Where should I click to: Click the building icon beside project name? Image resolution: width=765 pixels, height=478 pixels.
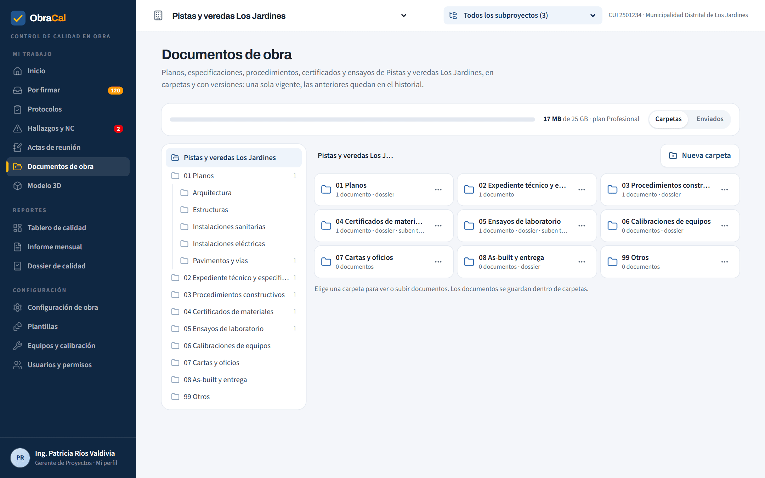(x=158, y=16)
